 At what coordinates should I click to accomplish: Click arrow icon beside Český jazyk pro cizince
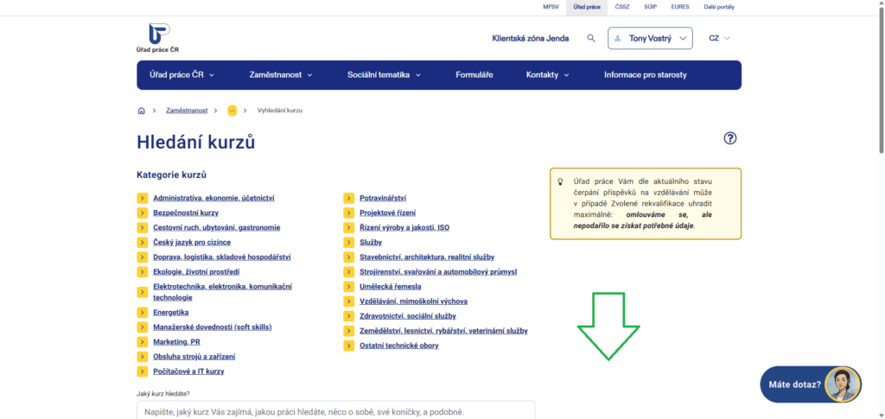(143, 242)
